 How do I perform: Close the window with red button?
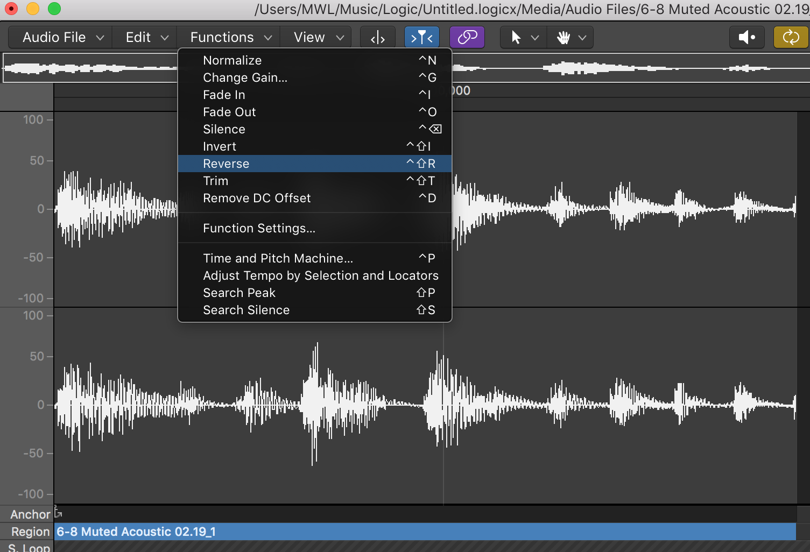tap(11, 9)
